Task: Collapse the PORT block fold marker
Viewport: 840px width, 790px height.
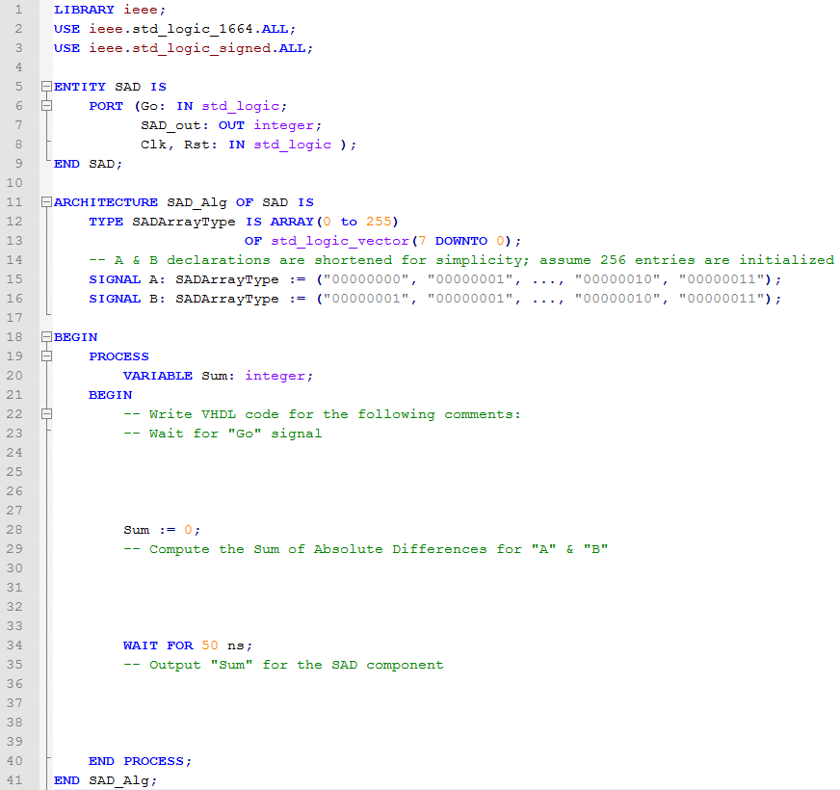Action: [45, 106]
